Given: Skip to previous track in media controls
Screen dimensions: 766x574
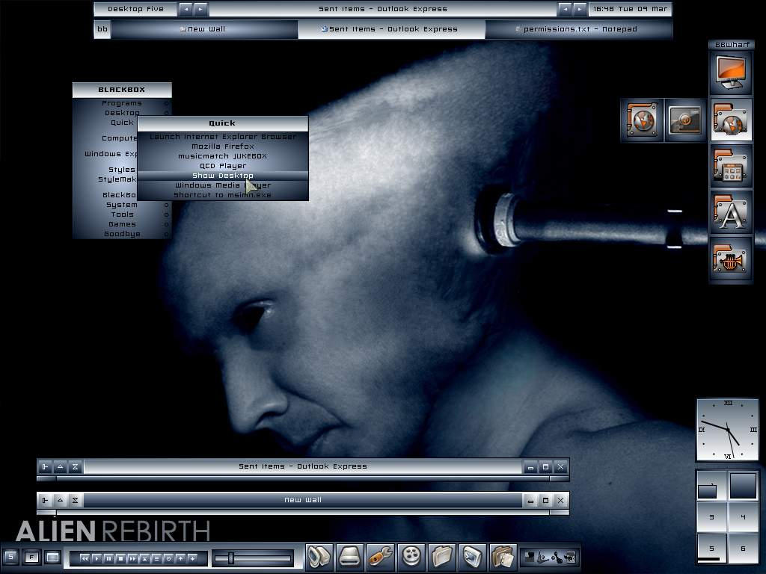Looking at the screenshot, I should (85, 558).
